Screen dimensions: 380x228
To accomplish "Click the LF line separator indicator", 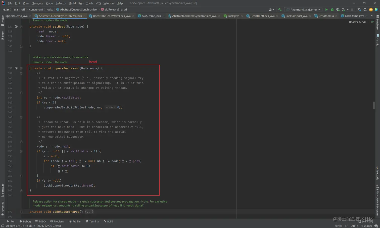I will pyautogui.click(x=346, y=226).
